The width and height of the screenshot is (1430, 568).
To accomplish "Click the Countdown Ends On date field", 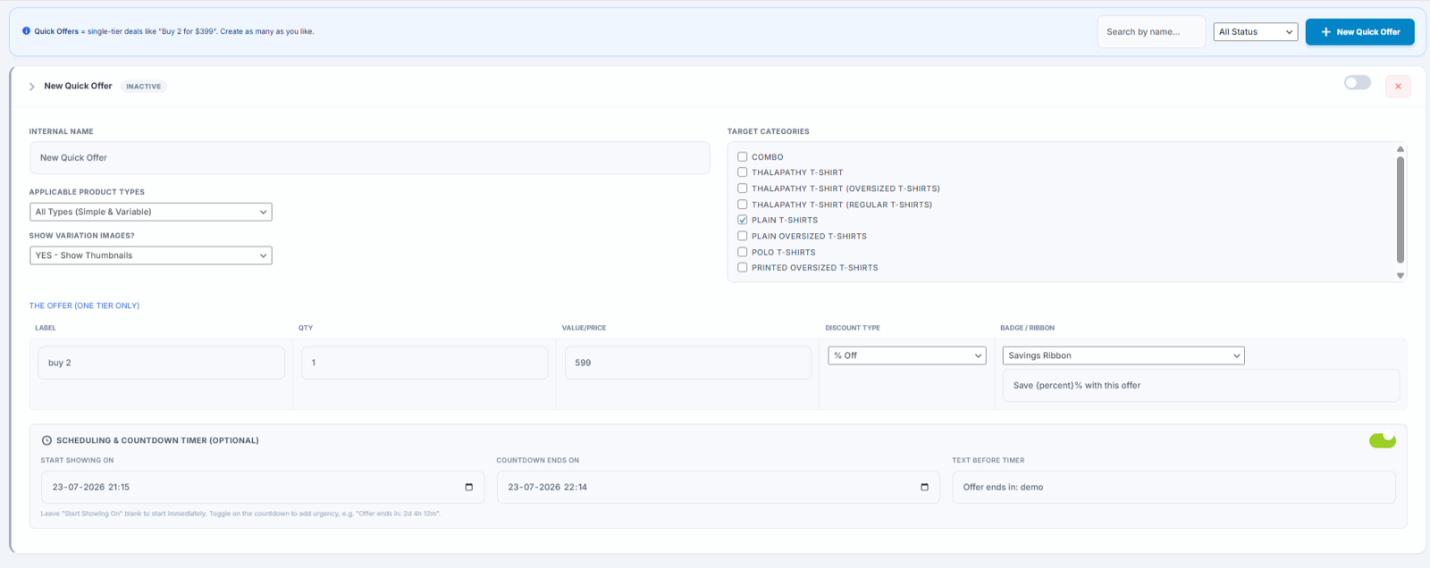I will coord(718,488).
